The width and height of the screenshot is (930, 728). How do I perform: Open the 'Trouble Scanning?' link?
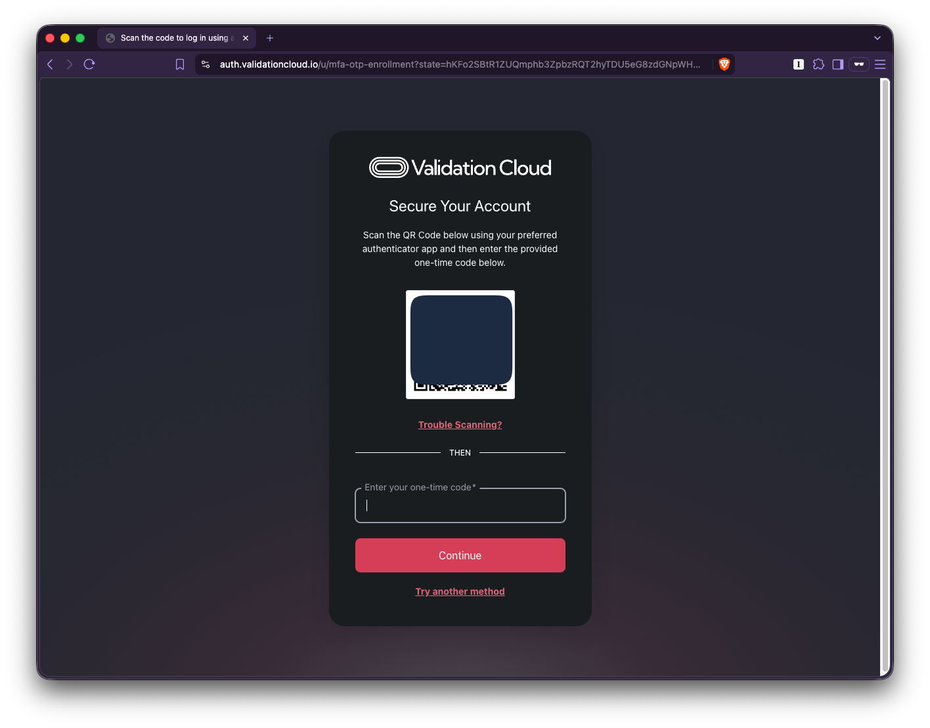460,425
